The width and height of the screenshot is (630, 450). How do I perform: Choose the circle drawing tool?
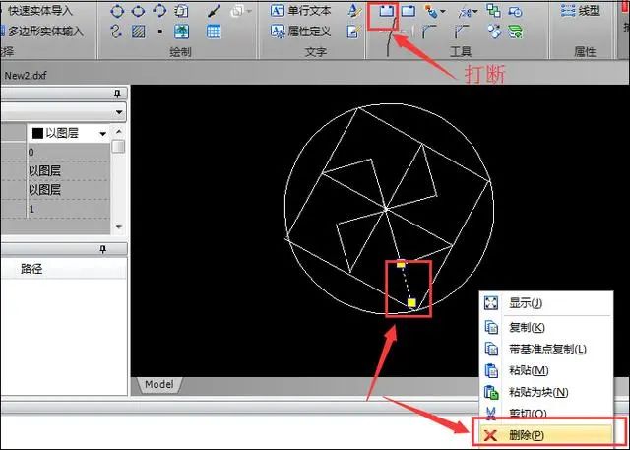[117, 11]
